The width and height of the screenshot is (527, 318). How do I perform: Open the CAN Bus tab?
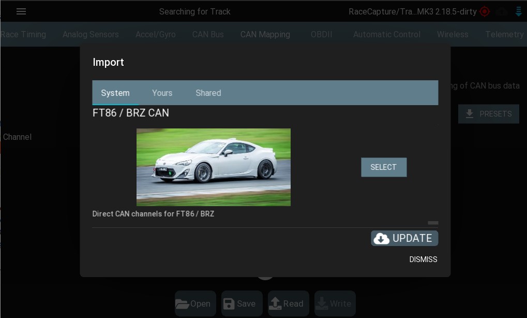(x=208, y=34)
